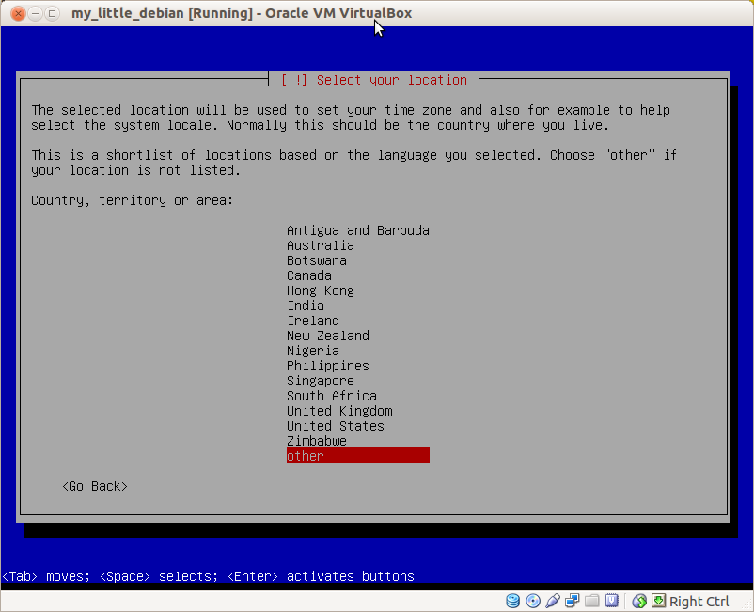Open the shared folders status icon
The width and height of the screenshot is (754, 612).
tap(592, 601)
